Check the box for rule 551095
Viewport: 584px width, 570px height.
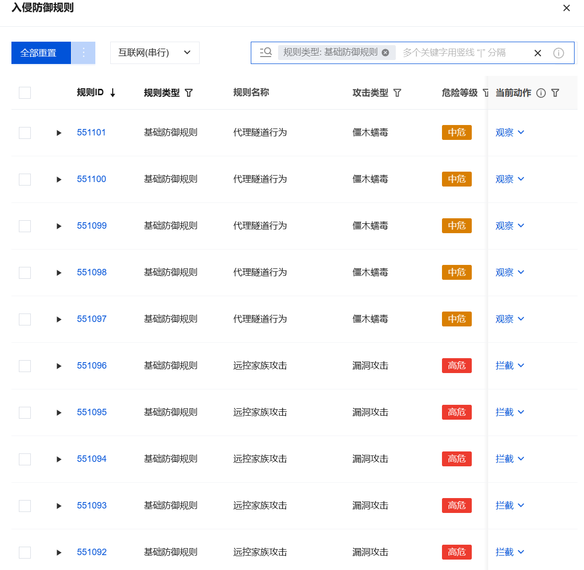(25, 413)
